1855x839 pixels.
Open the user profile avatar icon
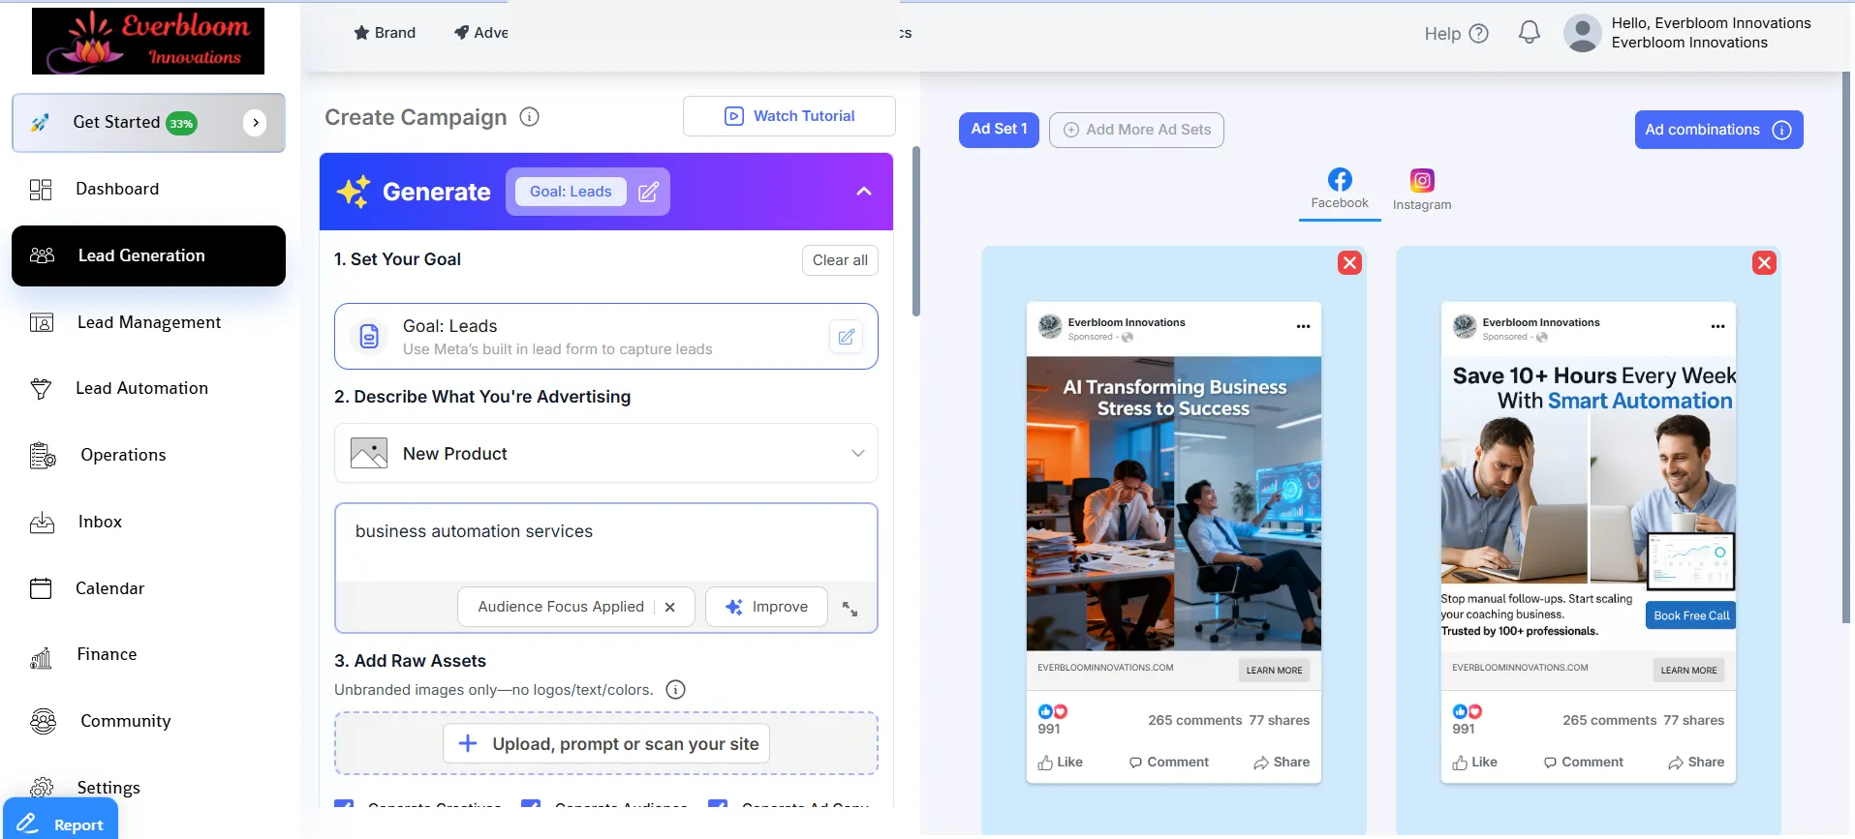click(x=1582, y=33)
